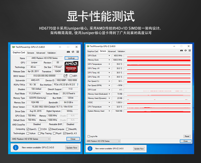Open Advanced tab in Sensors window
This screenshot has height=163, width=201.
point(112,51)
